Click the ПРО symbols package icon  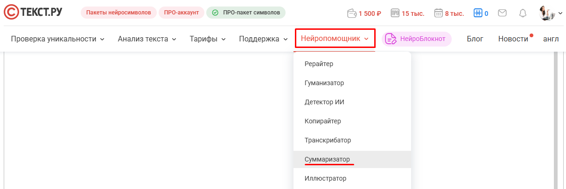coord(395,13)
